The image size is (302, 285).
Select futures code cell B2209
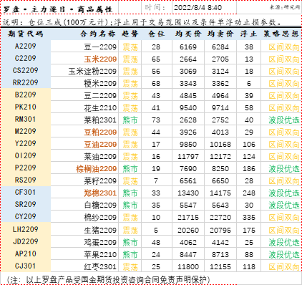click(x=25, y=95)
